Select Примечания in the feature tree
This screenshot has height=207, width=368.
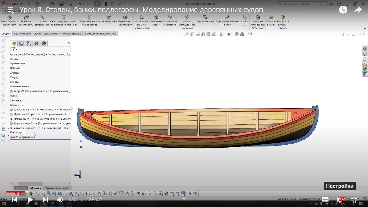[17, 63]
